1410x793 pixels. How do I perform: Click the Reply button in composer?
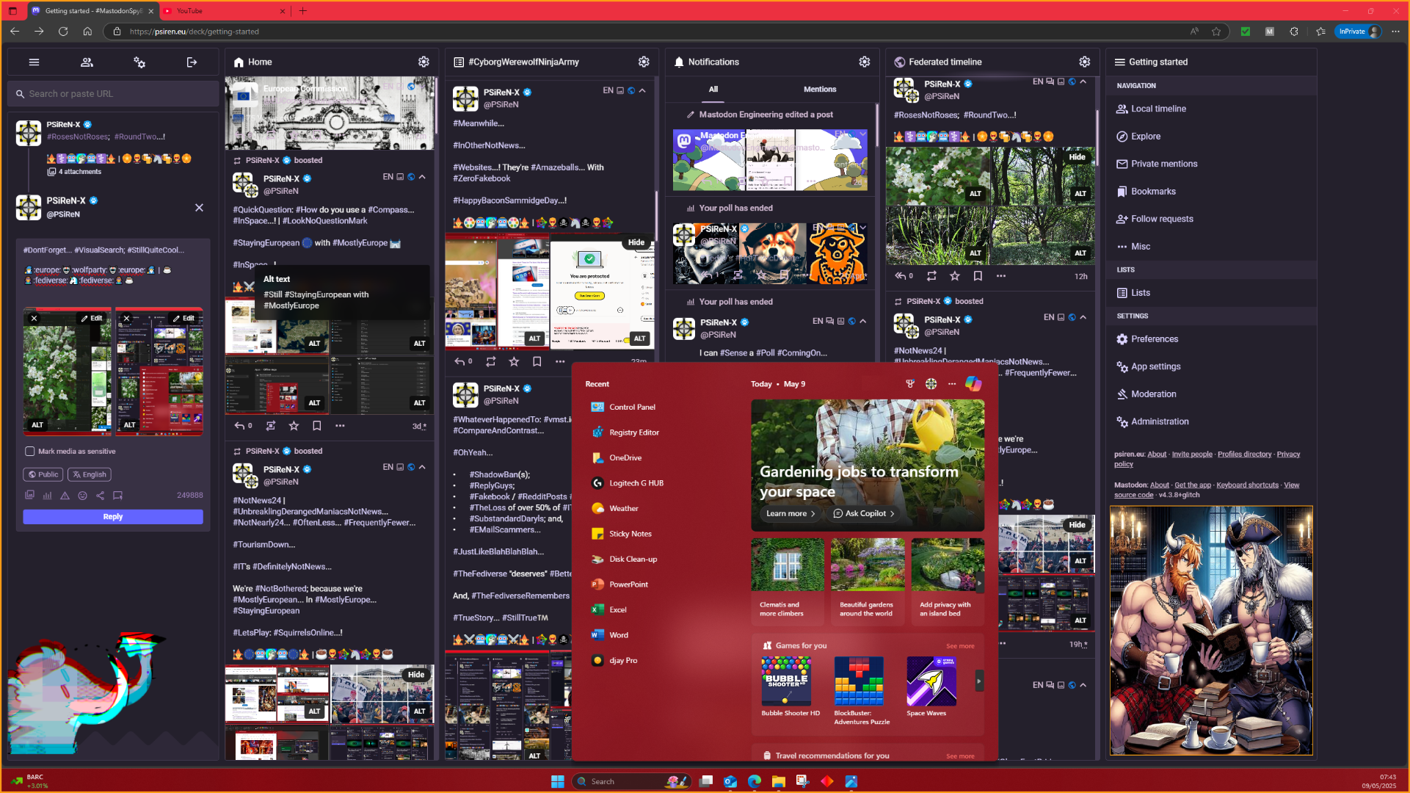tap(113, 517)
